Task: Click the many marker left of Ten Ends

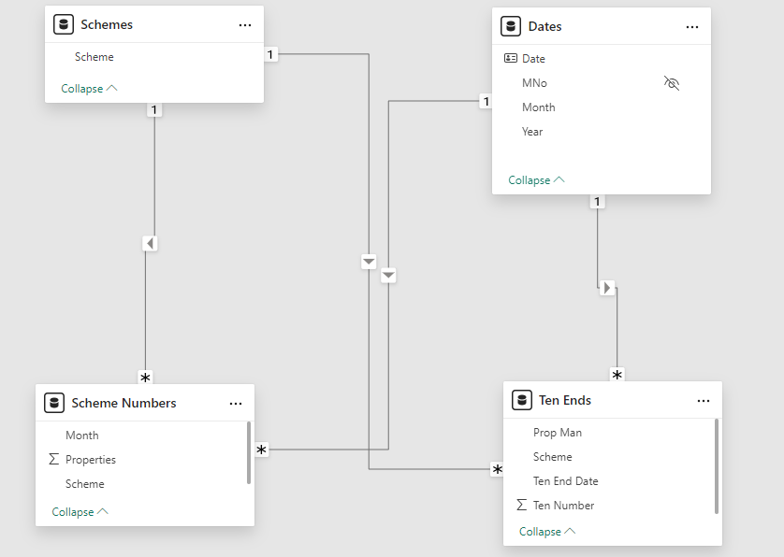Action: tap(497, 469)
